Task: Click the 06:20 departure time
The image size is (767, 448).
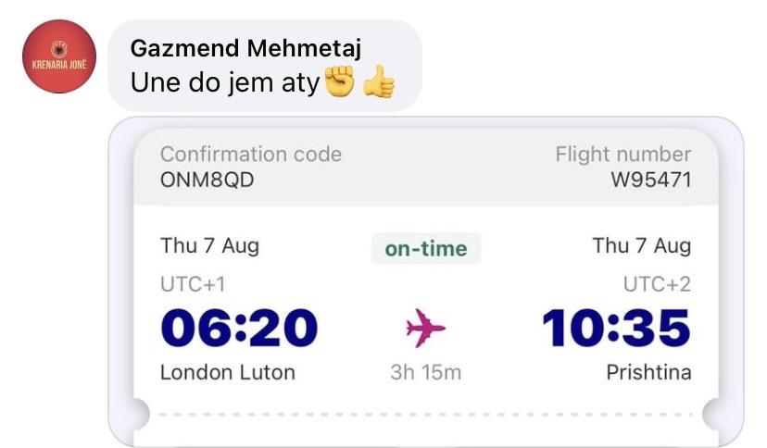Action: click(x=239, y=328)
